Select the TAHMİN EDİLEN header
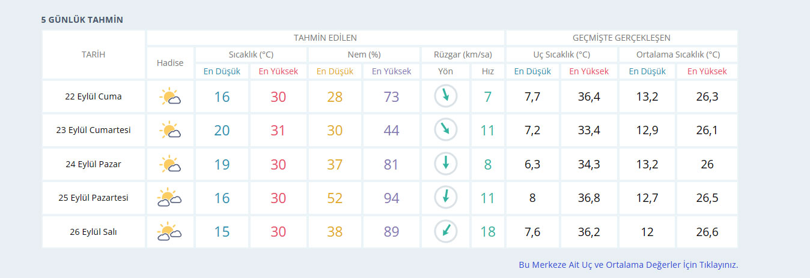This screenshot has height=278, width=810. (325, 38)
